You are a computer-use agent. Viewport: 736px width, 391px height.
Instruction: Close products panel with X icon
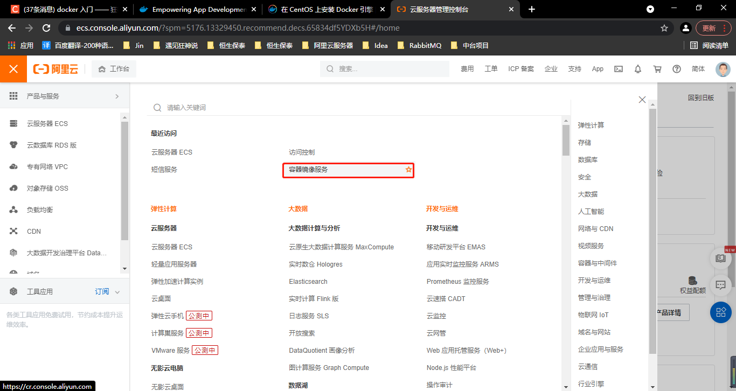pyautogui.click(x=642, y=100)
